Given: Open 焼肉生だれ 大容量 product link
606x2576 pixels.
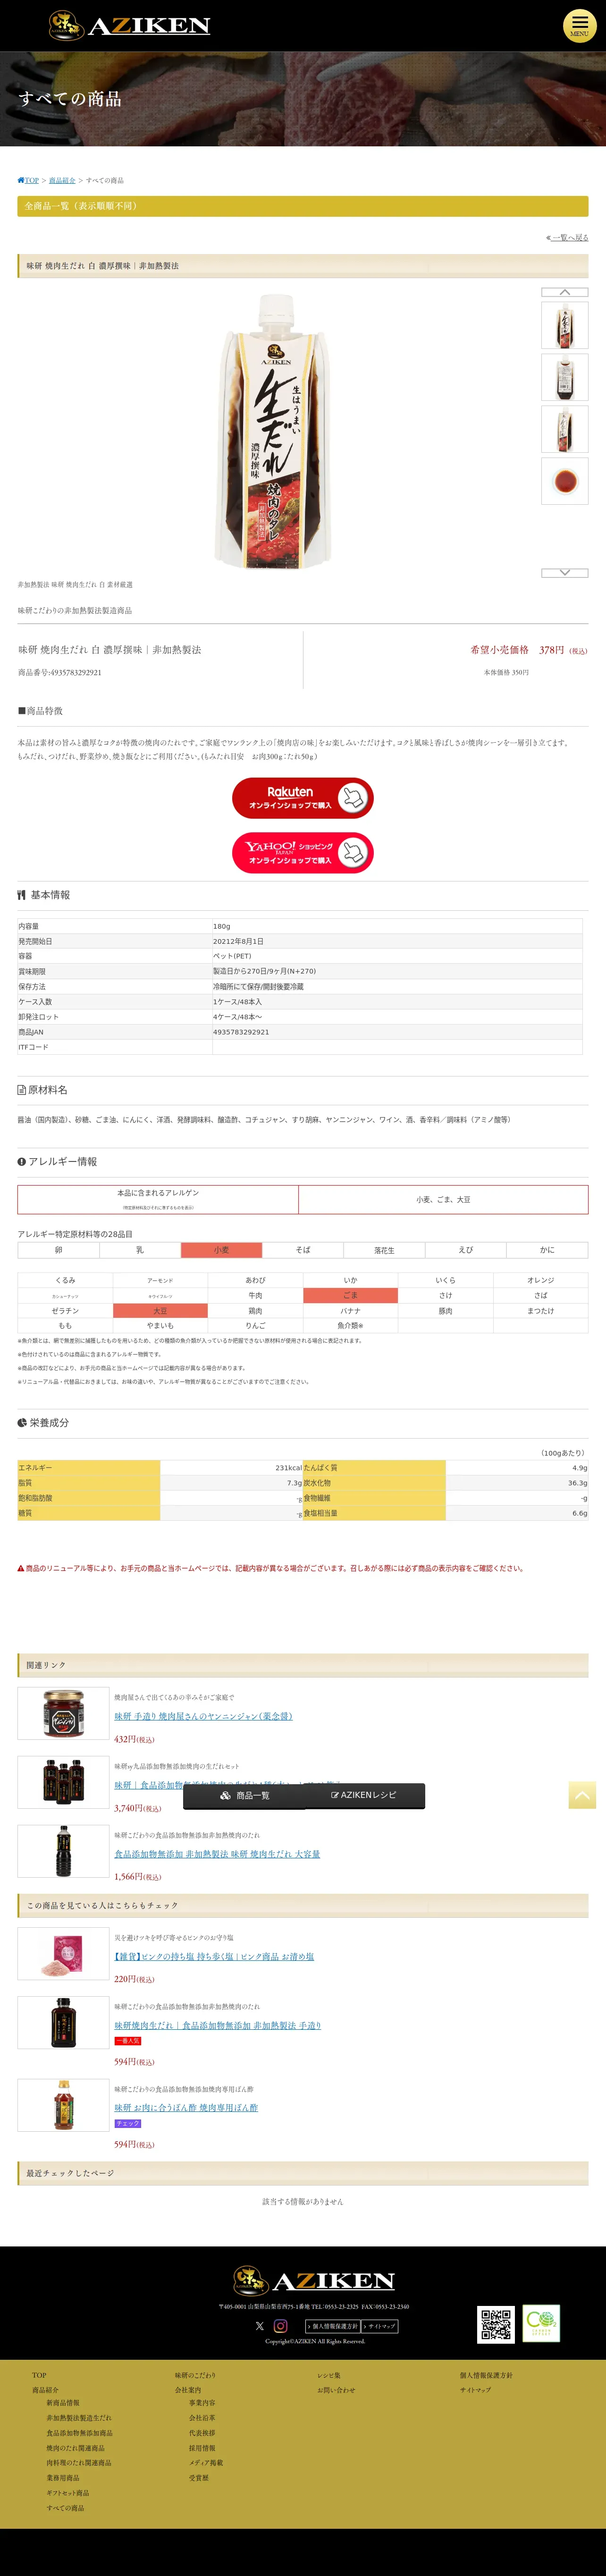Looking at the screenshot, I should (217, 1854).
